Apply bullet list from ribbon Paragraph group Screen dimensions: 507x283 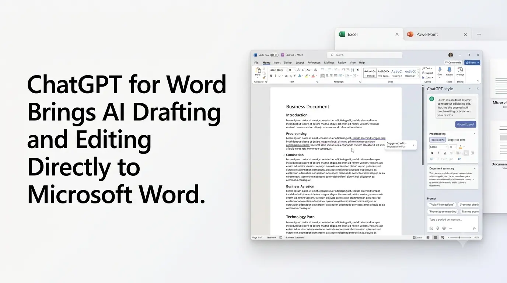point(322,70)
